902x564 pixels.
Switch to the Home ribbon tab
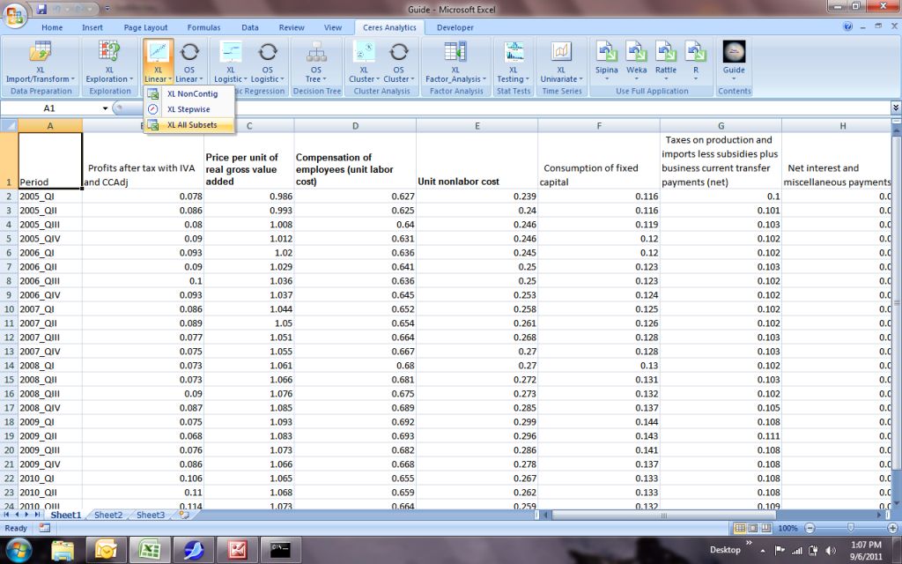(x=52, y=27)
